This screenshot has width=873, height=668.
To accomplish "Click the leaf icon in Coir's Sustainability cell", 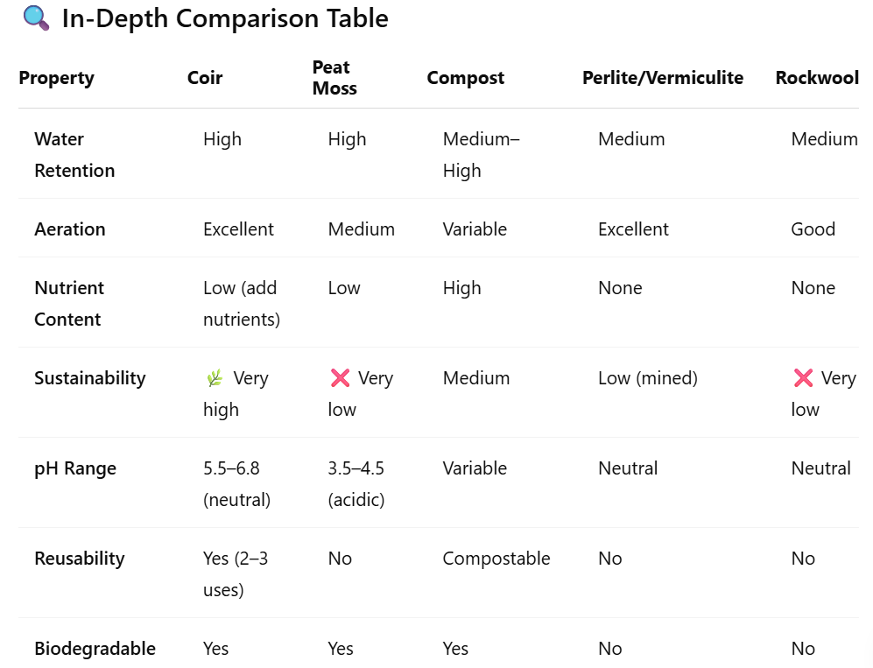I will (x=214, y=378).
